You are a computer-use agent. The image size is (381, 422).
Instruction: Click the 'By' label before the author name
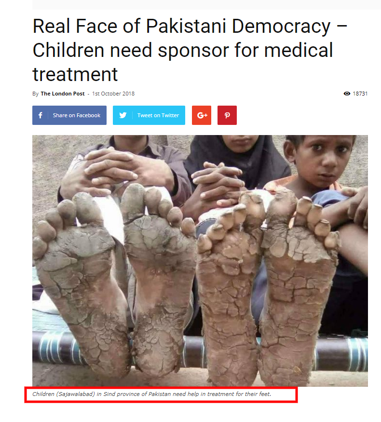point(36,94)
